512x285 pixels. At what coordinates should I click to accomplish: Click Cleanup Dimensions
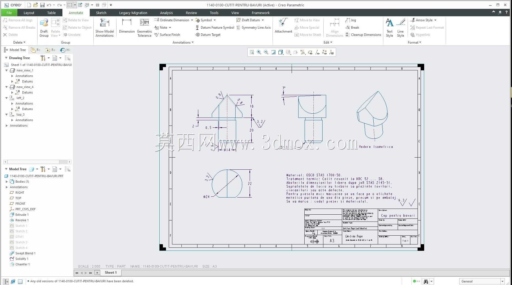point(363,35)
